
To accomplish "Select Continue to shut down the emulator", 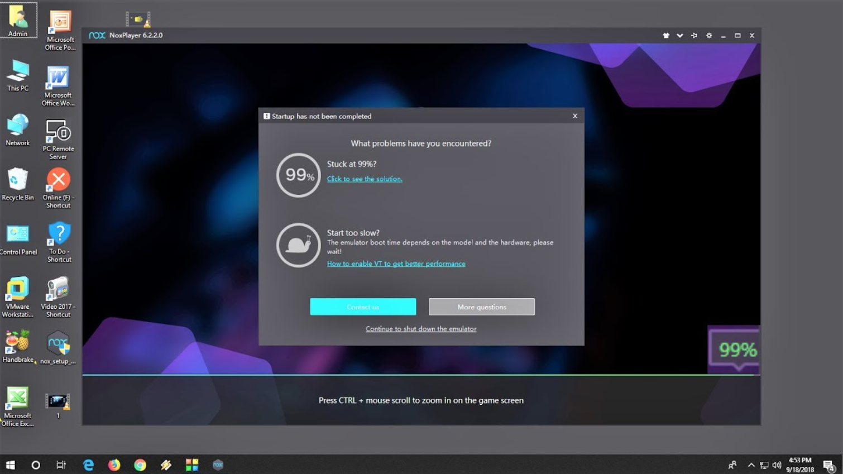I will pyautogui.click(x=421, y=329).
